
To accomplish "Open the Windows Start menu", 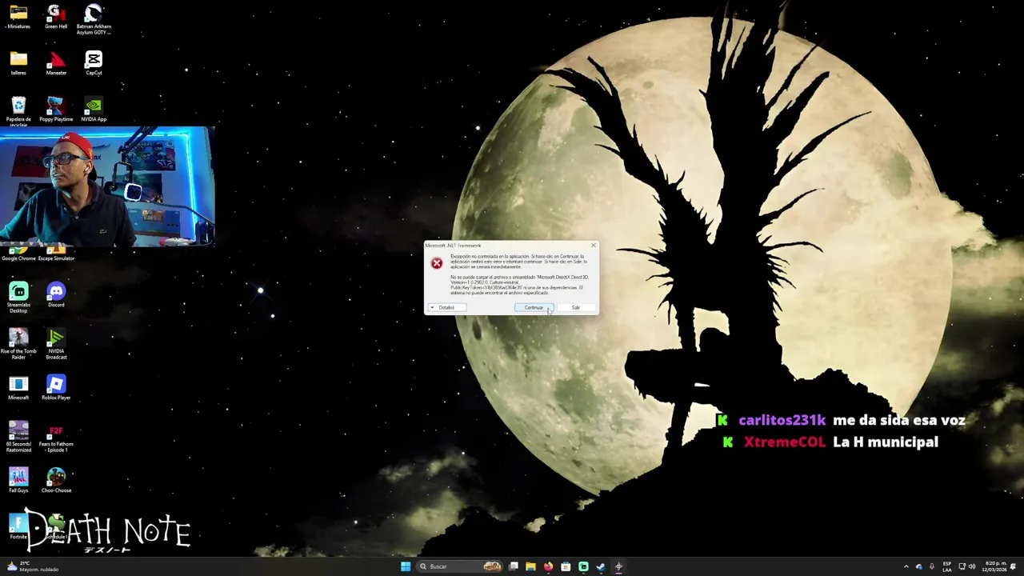I will tap(406, 566).
